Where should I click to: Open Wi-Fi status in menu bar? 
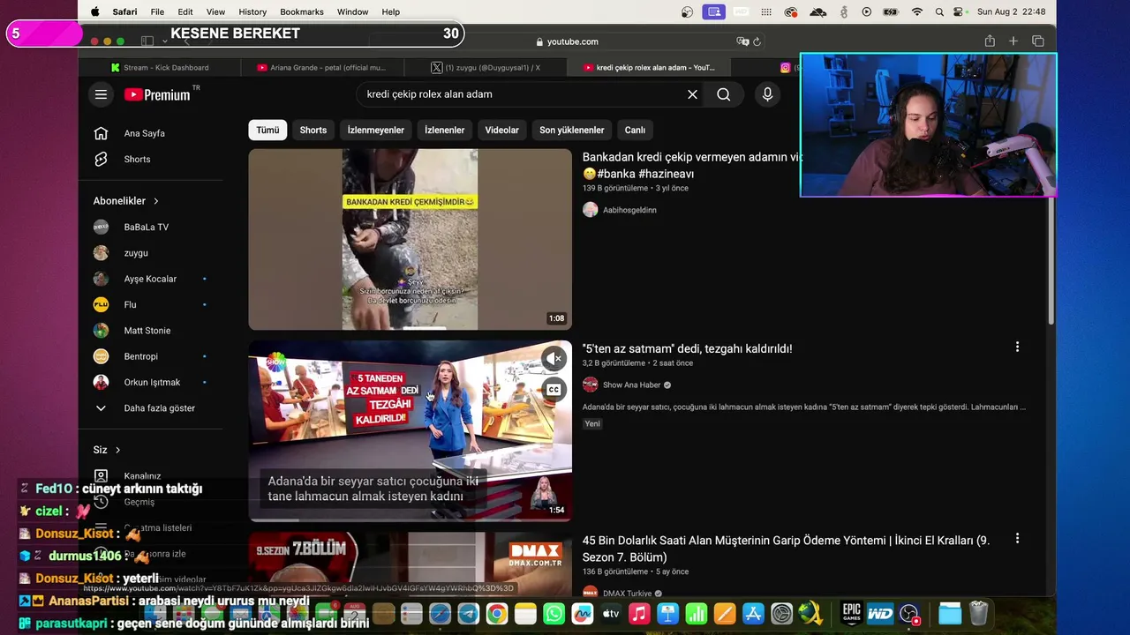(x=917, y=11)
